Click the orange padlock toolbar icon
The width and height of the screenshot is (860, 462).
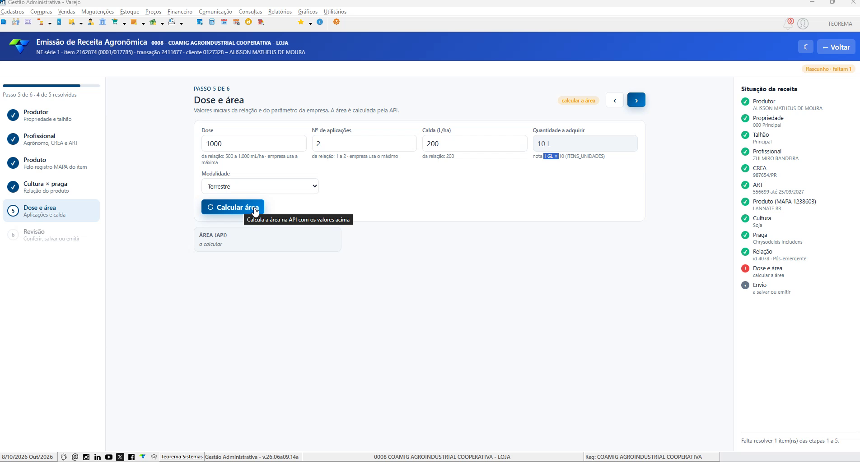pos(248,22)
